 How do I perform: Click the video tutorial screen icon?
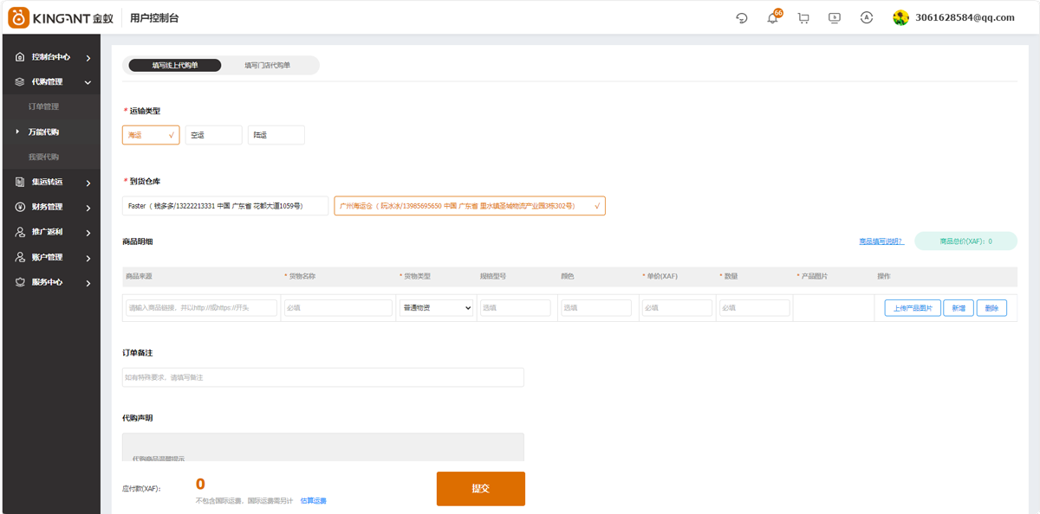pyautogui.click(x=835, y=18)
